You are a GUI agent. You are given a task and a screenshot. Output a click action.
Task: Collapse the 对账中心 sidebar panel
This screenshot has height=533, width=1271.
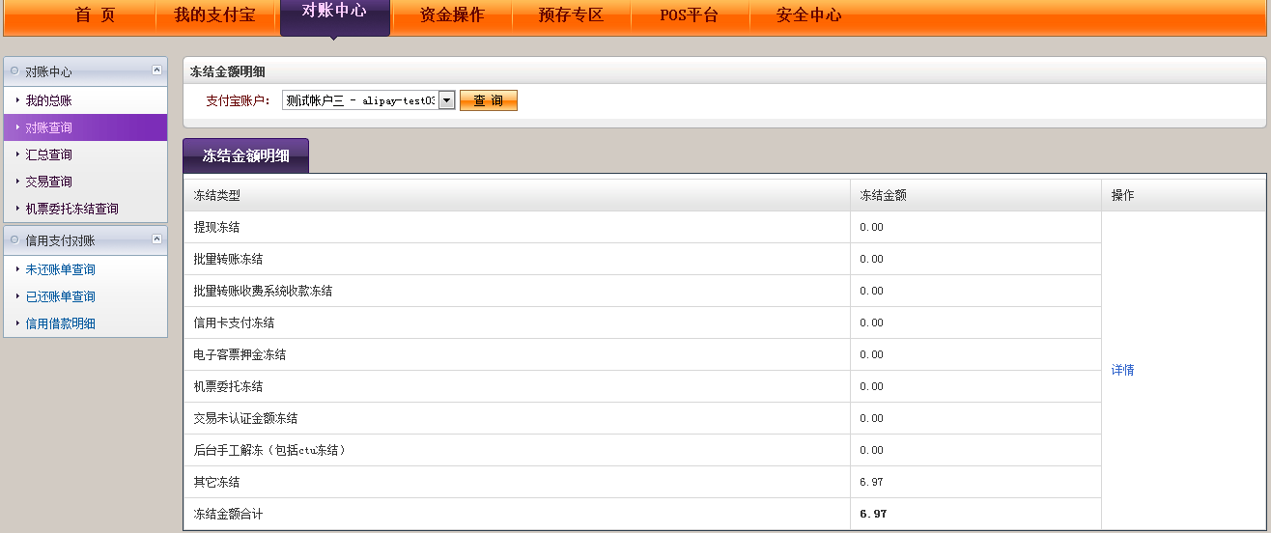[156, 70]
